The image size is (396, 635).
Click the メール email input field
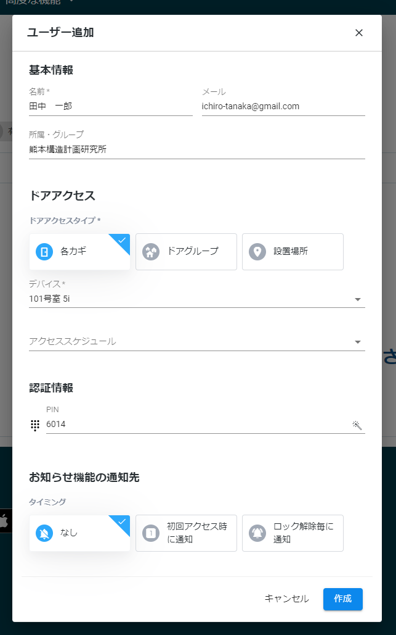click(283, 106)
